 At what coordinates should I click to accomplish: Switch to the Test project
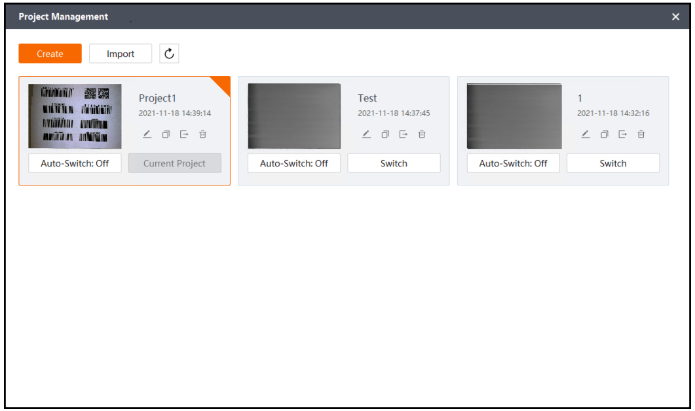click(394, 163)
